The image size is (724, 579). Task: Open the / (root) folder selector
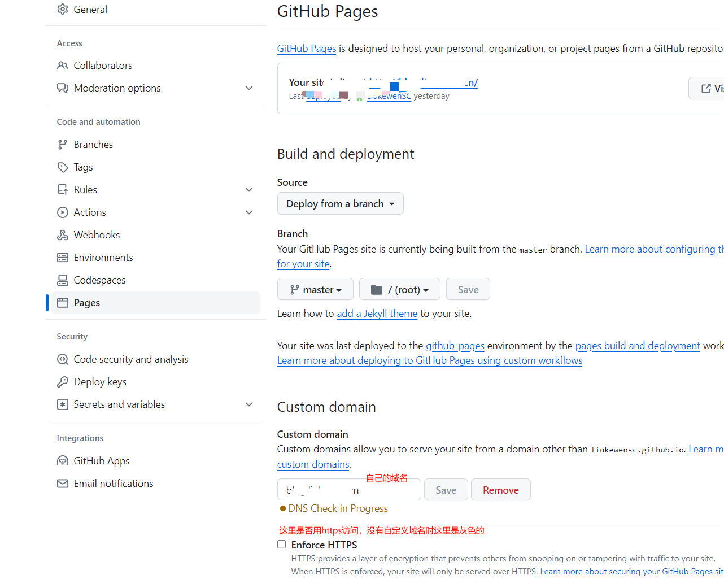click(400, 289)
